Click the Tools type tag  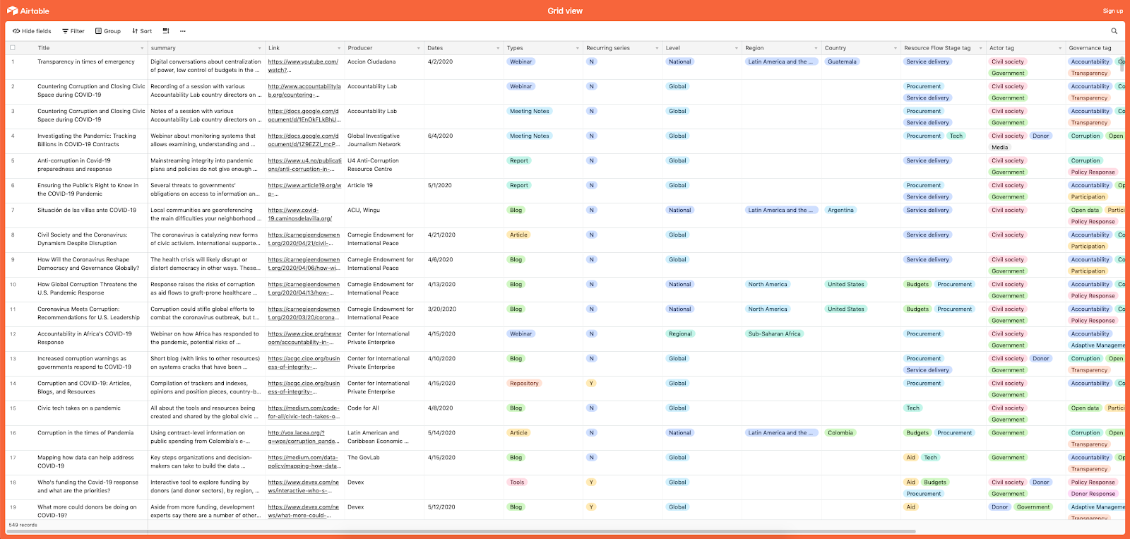click(x=517, y=482)
